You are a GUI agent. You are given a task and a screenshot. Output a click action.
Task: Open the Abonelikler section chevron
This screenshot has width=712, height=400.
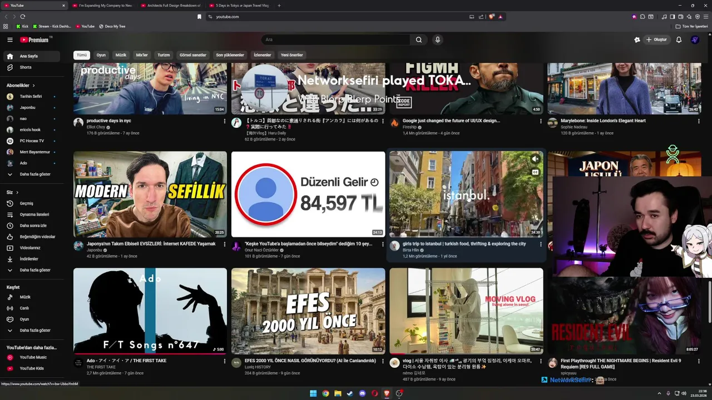(33, 86)
